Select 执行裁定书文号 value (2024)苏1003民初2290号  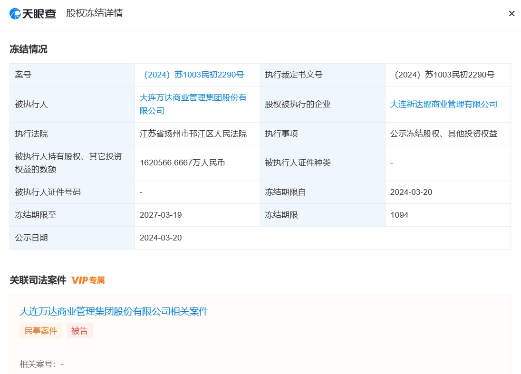pyautogui.click(x=444, y=75)
